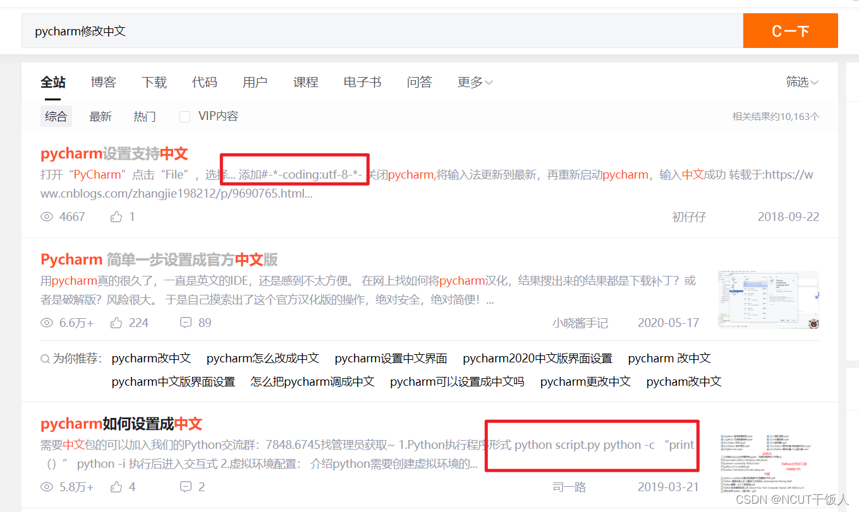This screenshot has width=859, height=512.
Task: Switch to the 代码 tab
Action: pos(205,82)
